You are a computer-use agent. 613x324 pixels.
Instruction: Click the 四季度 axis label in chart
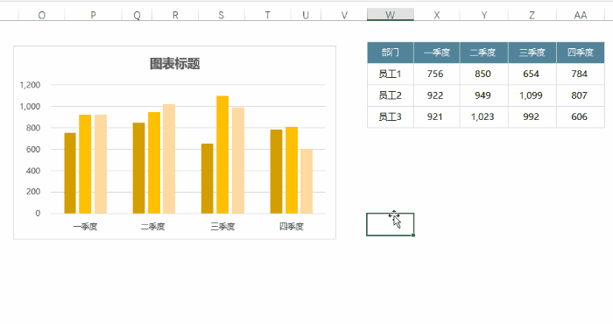click(292, 227)
